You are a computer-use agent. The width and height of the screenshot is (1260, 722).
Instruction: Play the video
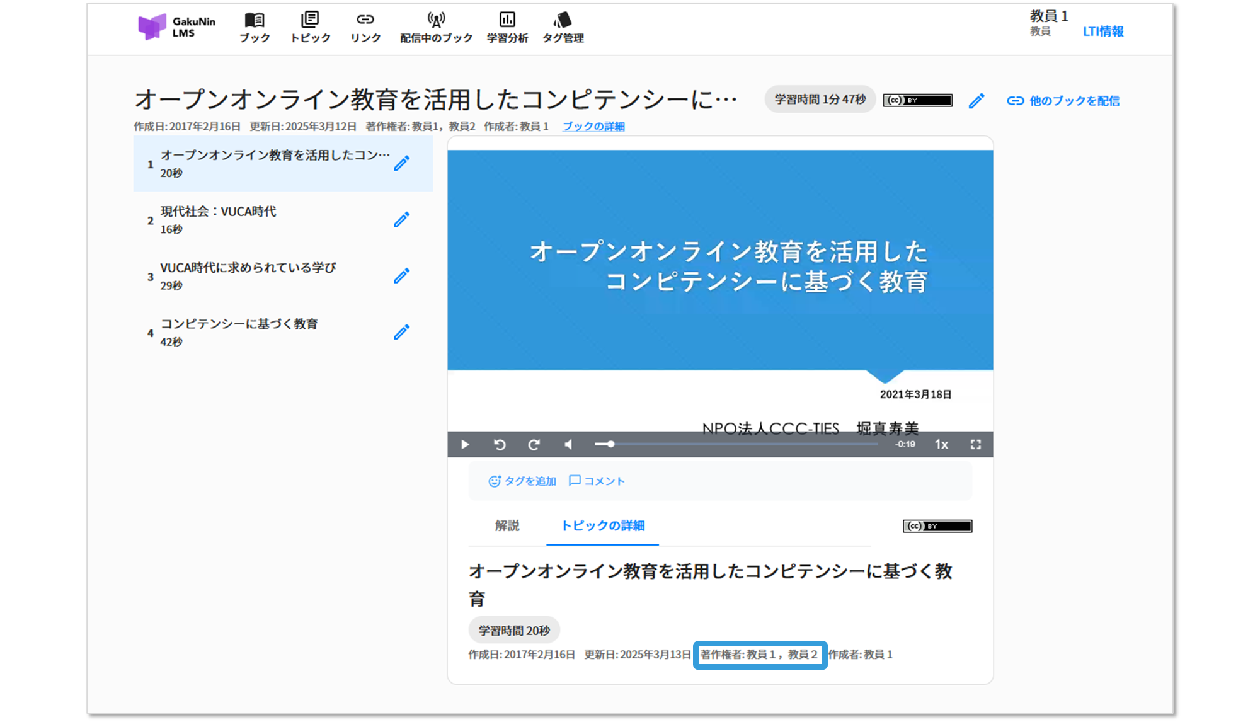pyautogui.click(x=465, y=445)
